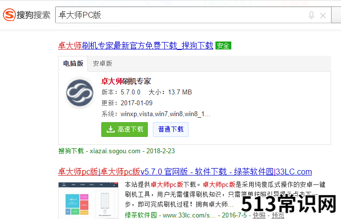
Task: Click the 高速下载 green button
Action: point(125,130)
